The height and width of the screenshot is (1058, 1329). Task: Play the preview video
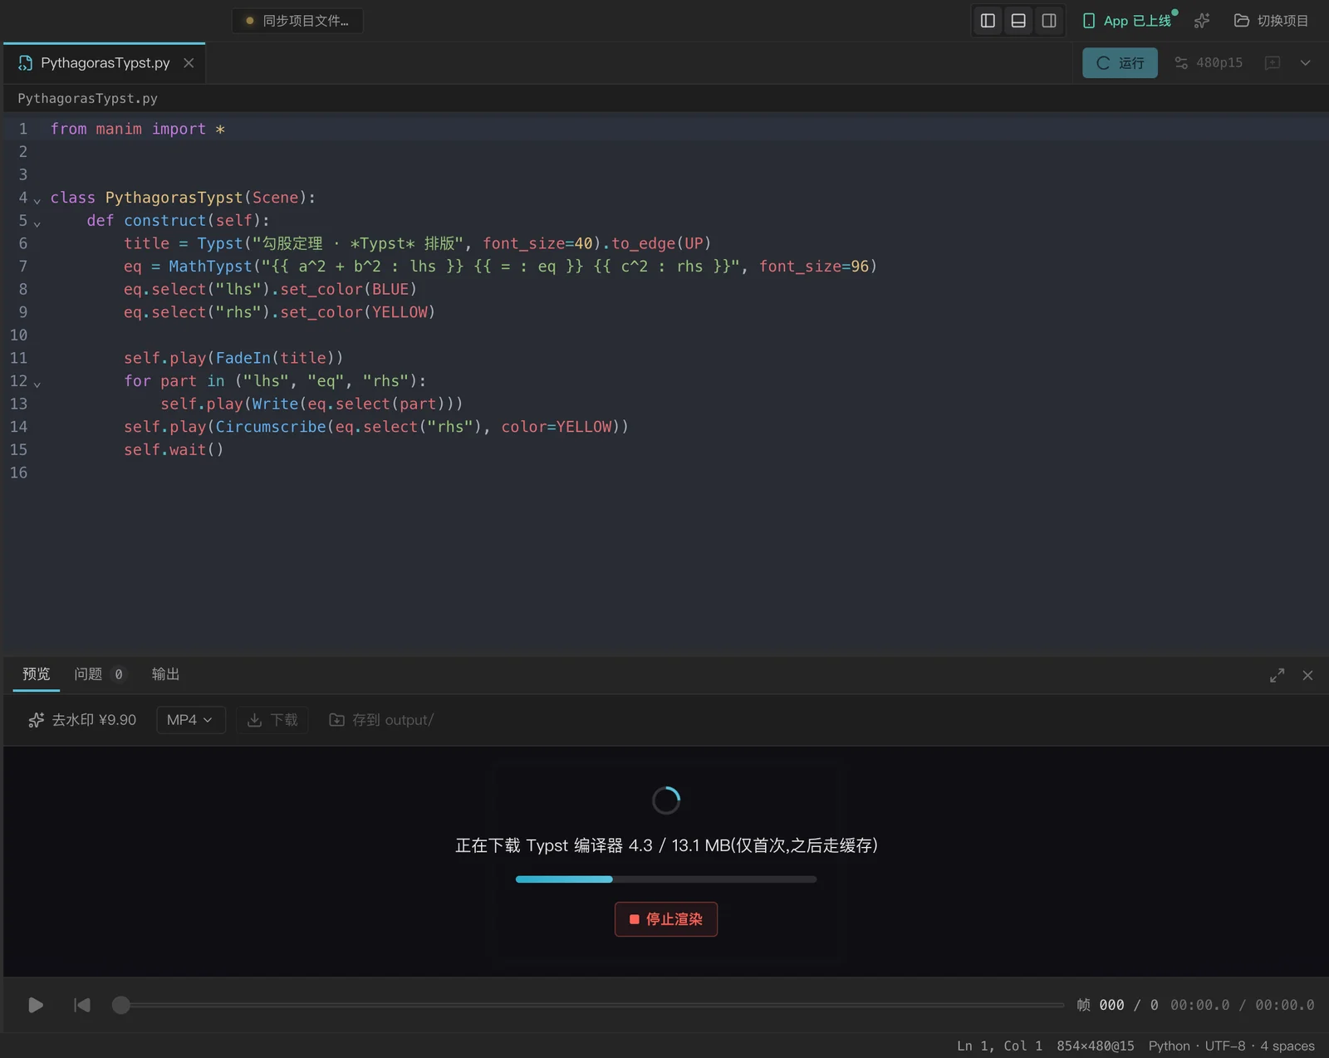[36, 1005]
